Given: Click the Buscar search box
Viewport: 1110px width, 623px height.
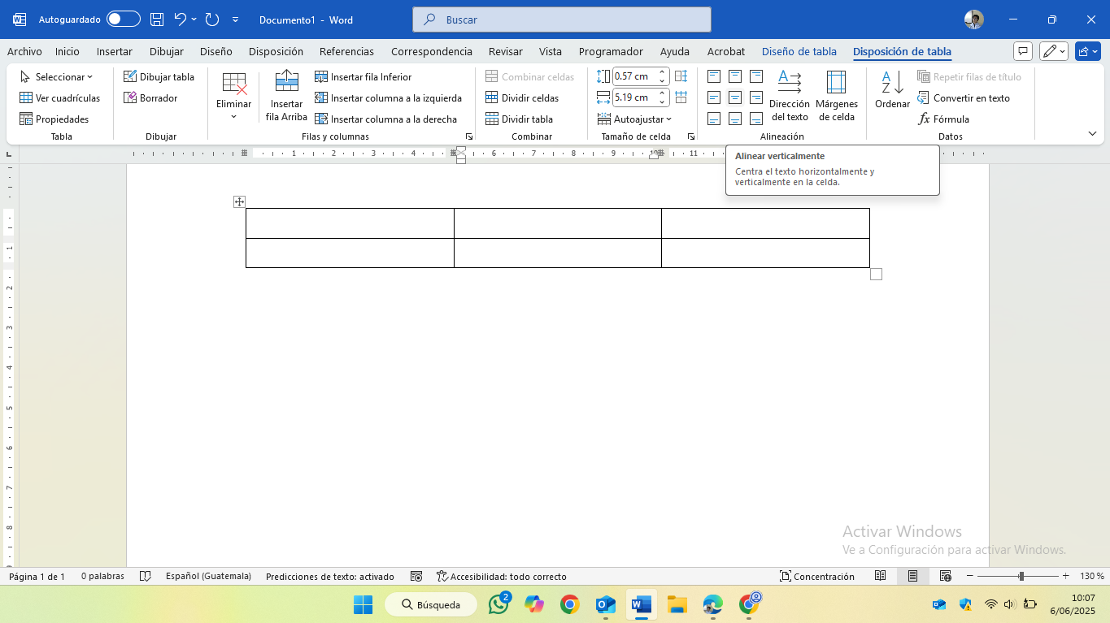Looking at the screenshot, I should tap(561, 19).
